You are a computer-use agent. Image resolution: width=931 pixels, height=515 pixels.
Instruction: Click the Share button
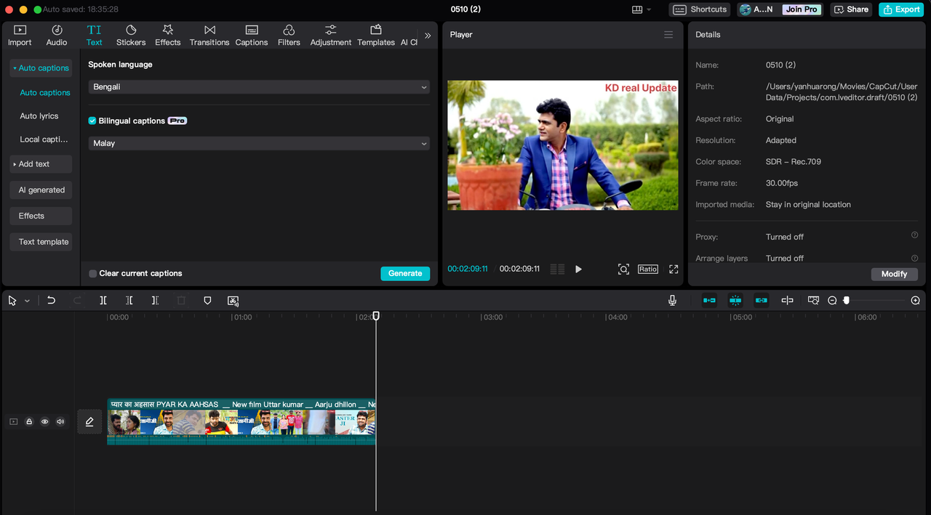851,9
